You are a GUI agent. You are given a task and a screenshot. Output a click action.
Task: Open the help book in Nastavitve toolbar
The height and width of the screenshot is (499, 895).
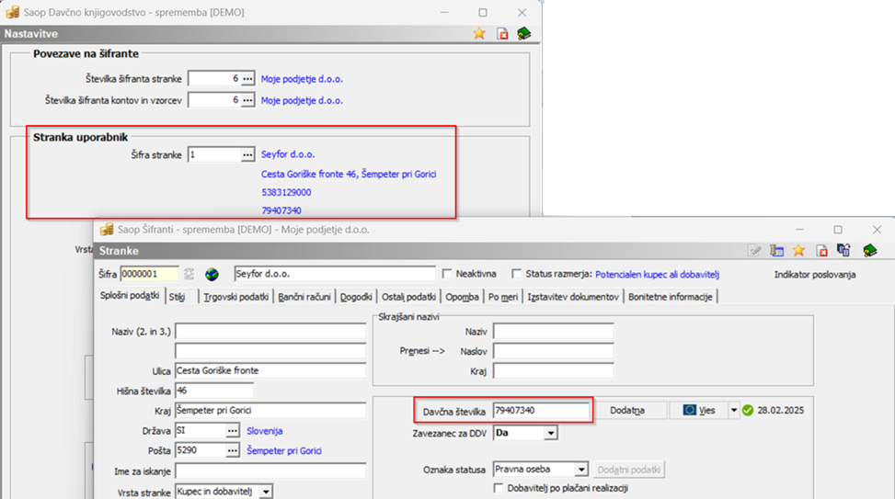[524, 34]
